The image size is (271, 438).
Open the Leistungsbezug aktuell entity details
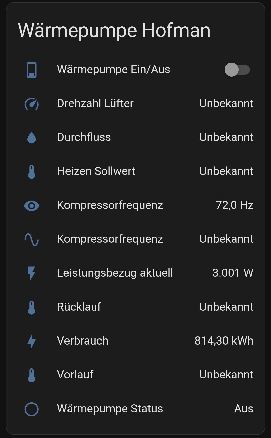point(115,273)
